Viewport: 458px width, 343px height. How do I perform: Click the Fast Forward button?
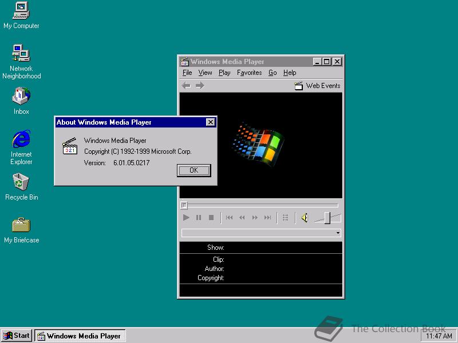(x=255, y=218)
